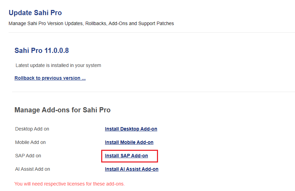Click the divider line above Manage Add-ons section
Viewport: 295px width, 191px height.
pos(153,92)
